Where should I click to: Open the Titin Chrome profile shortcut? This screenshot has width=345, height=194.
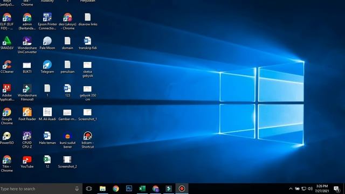point(7,164)
